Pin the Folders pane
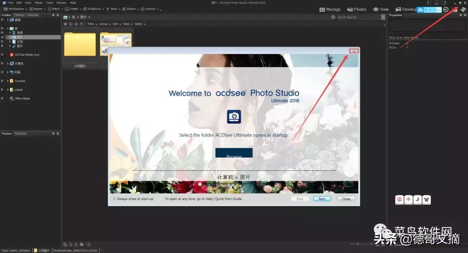This screenshot has height=253, width=468. (x=53, y=15)
